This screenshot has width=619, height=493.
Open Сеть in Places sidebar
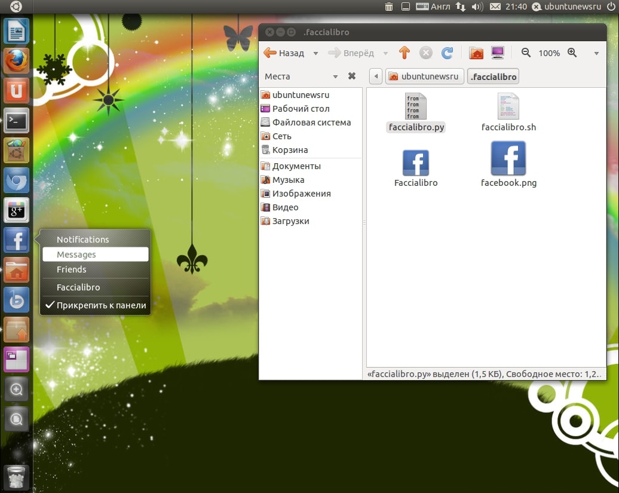[311, 136]
